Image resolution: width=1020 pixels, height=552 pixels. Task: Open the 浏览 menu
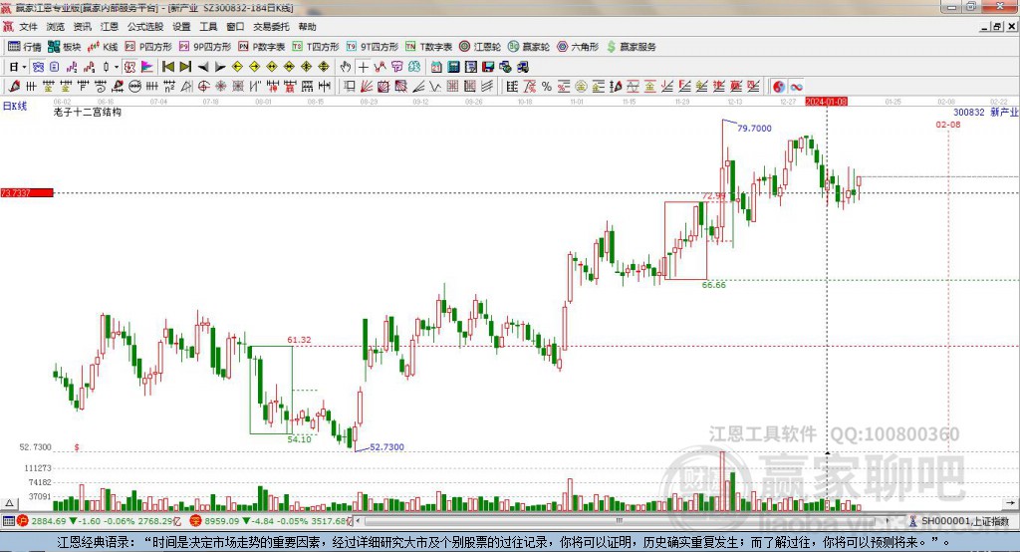click(x=56, y=27)
